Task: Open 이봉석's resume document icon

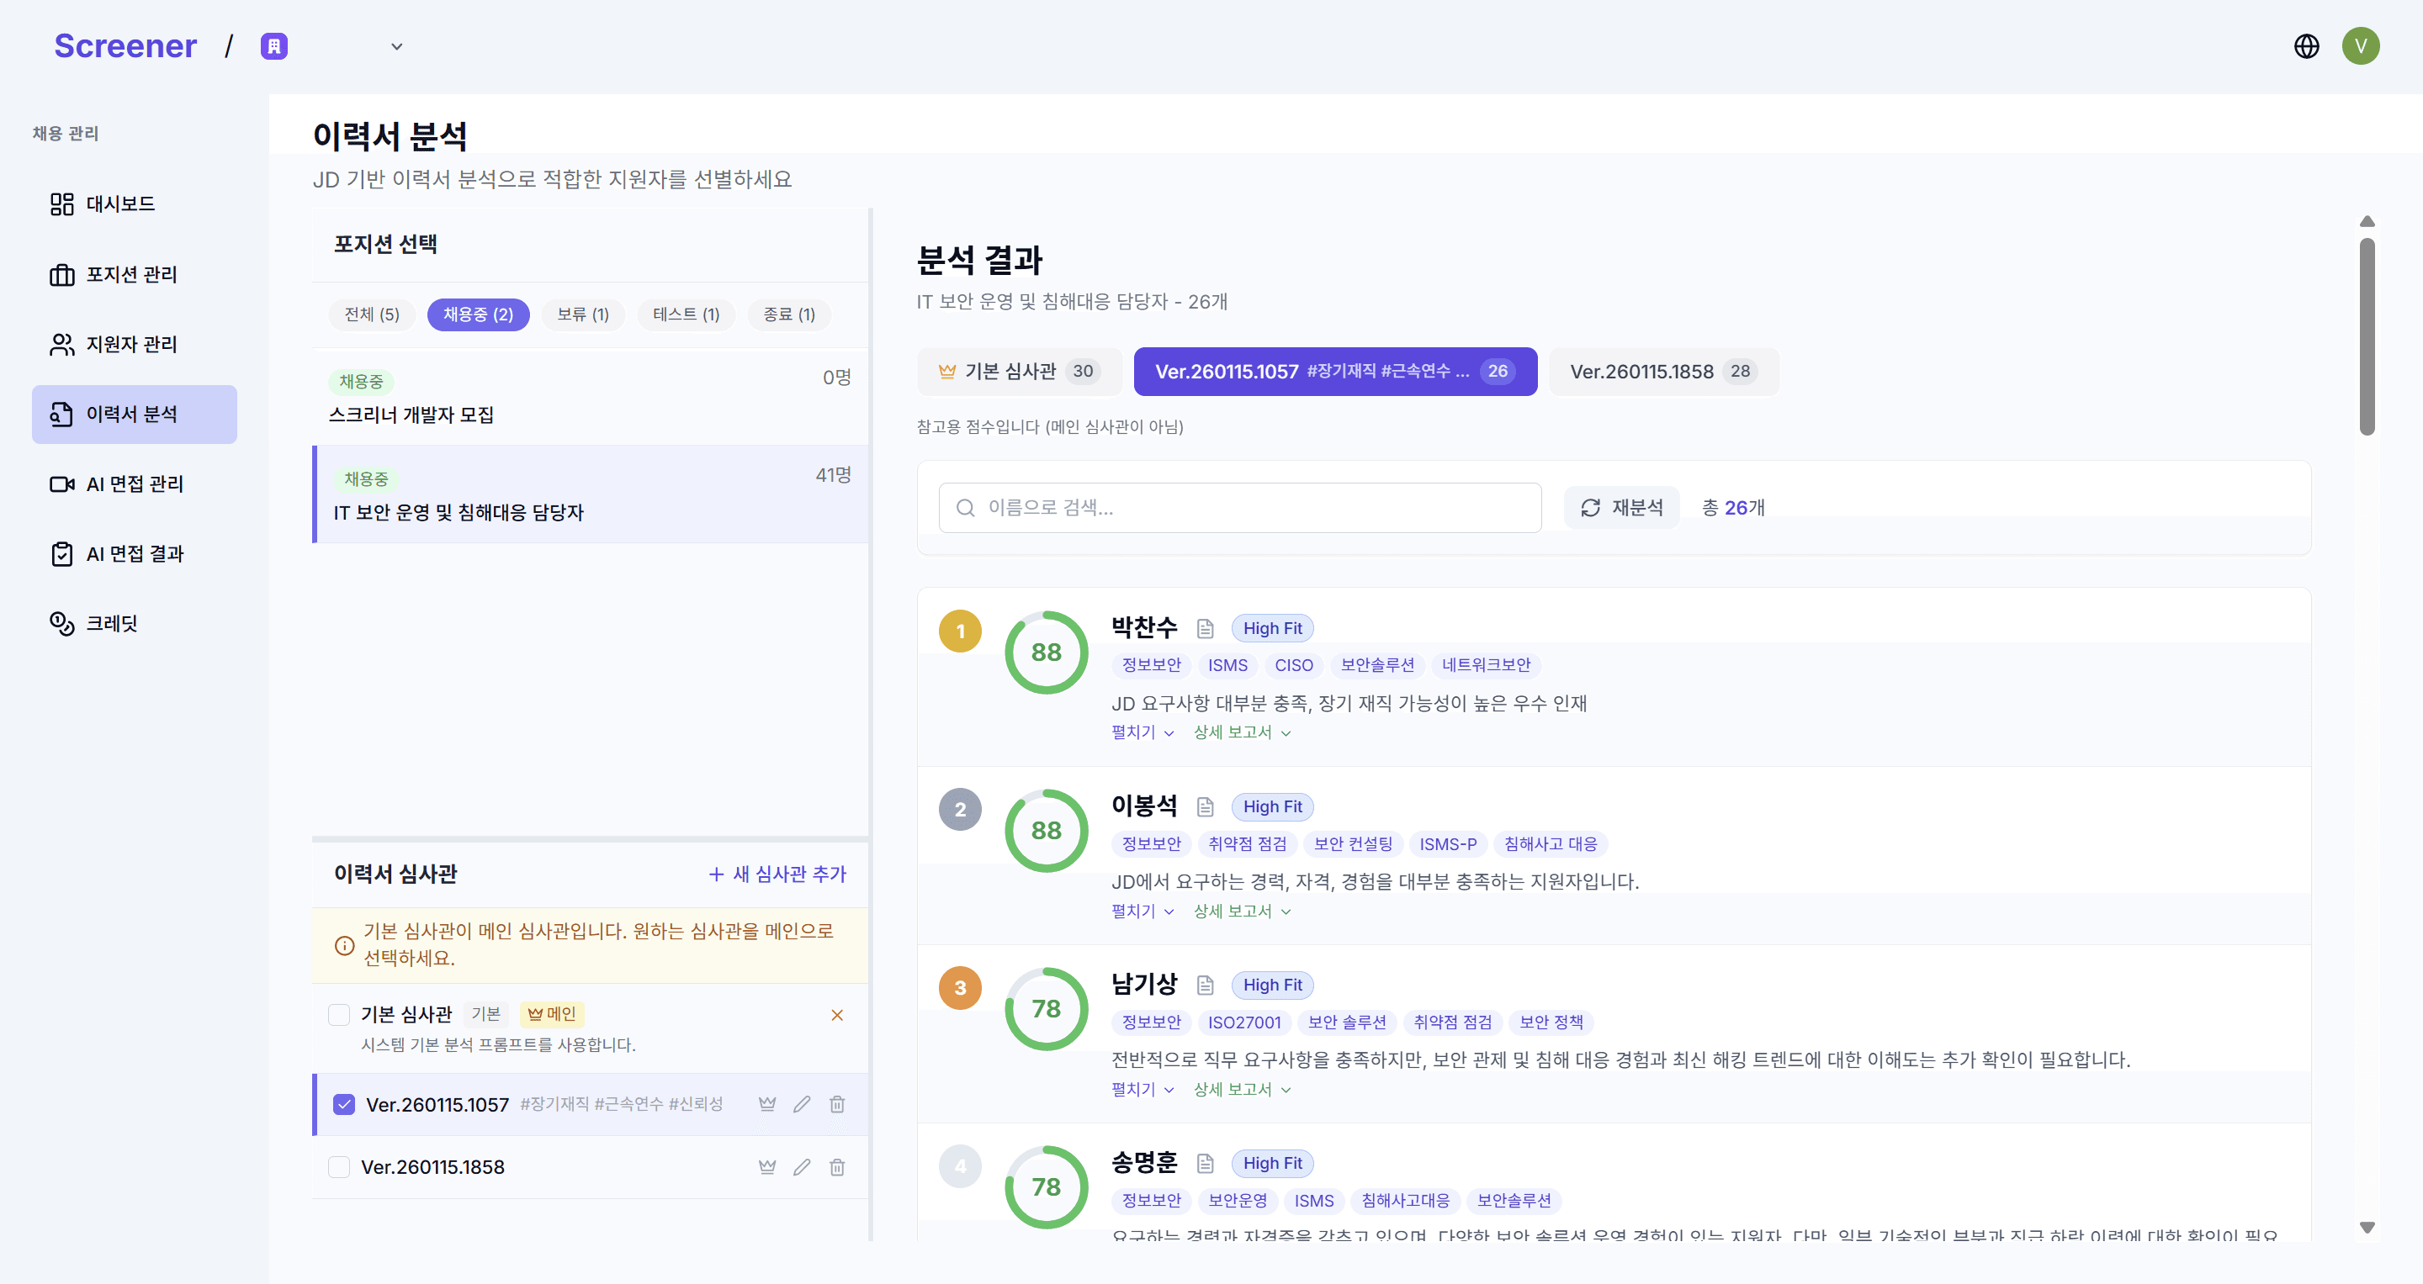Action: tap(1206, 806)
